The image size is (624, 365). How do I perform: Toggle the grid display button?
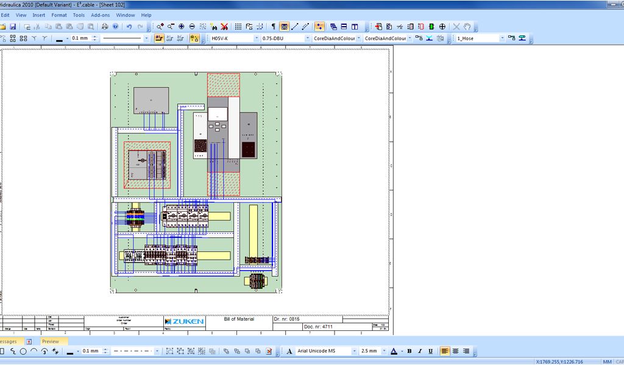[238, 27]
